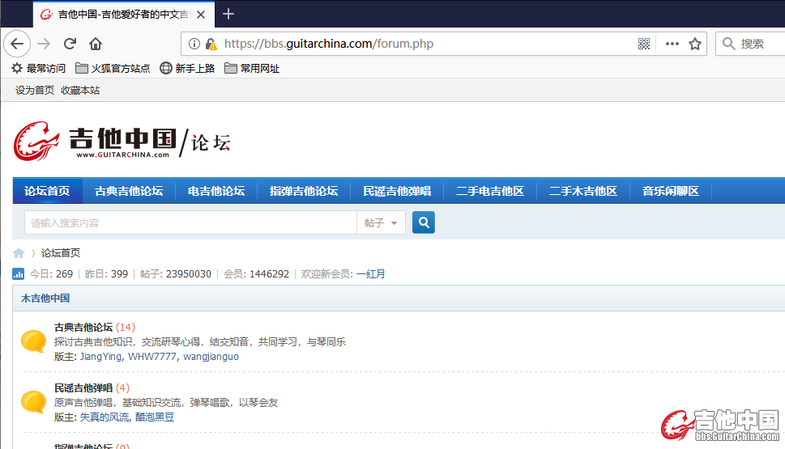Expand the 帖子 search type dropdown
The height and width of the screenshot is (449, 785).
pos(381,222)
